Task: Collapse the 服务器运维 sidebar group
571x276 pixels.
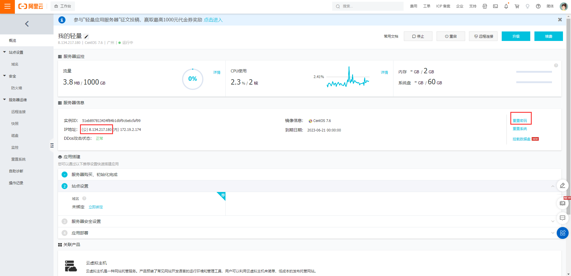Action: [4, 99]
